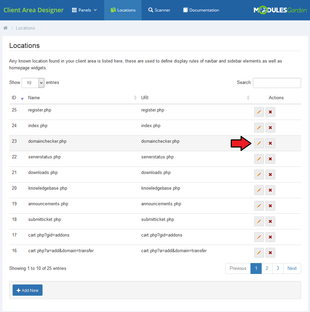Go to pagination page 2
Viewport: 310px width, 312px height.
pyautogui.click(x=267, y=268)
